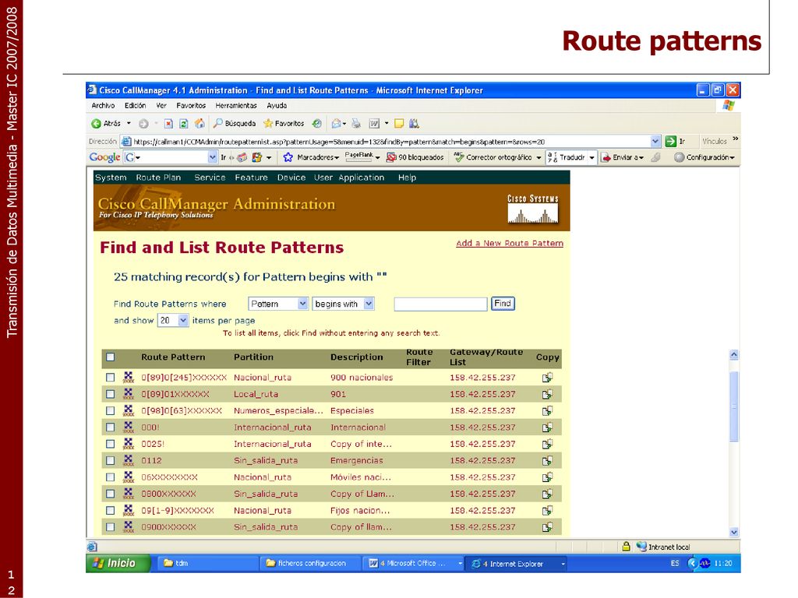
Task: Click the Windows Inicio start button
Action: pyautogui.click(x=118, y=564)
